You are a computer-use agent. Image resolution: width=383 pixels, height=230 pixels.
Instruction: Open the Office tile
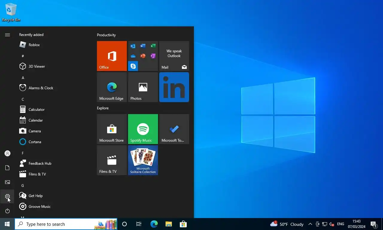112,56
